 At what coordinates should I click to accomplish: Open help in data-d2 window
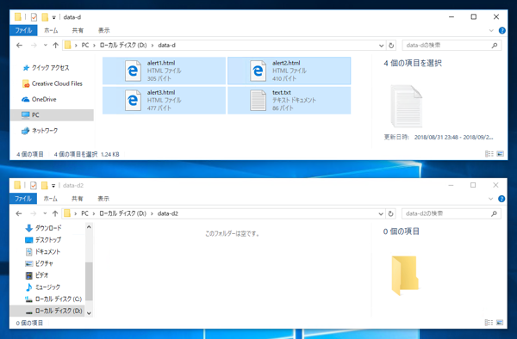pyautogui.click(x=501, y=199)
